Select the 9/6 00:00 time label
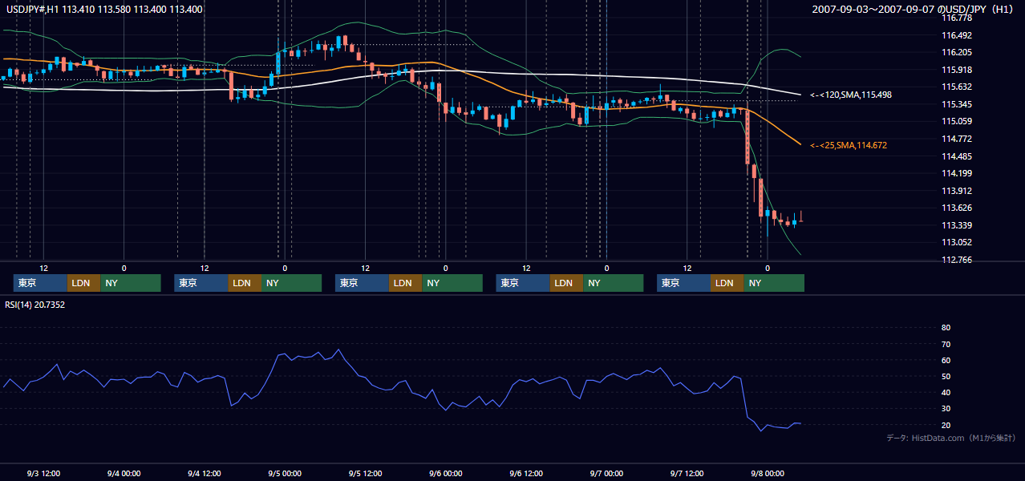1025x481 pixels. point(445,474)
